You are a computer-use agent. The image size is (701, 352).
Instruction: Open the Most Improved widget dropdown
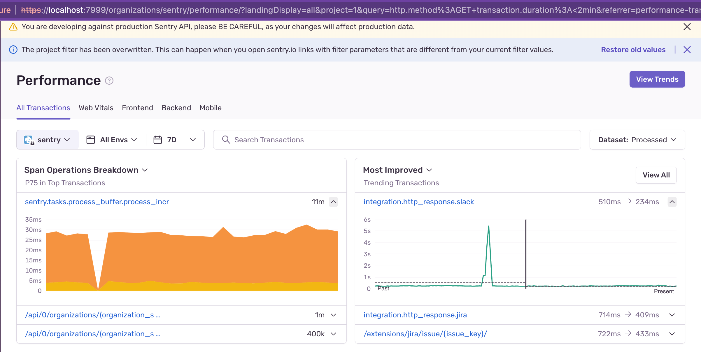click(x=429, y=170)
